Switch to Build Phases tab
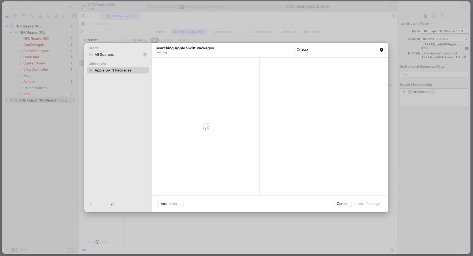Screen dimensions: 473x256 [288, 32]
